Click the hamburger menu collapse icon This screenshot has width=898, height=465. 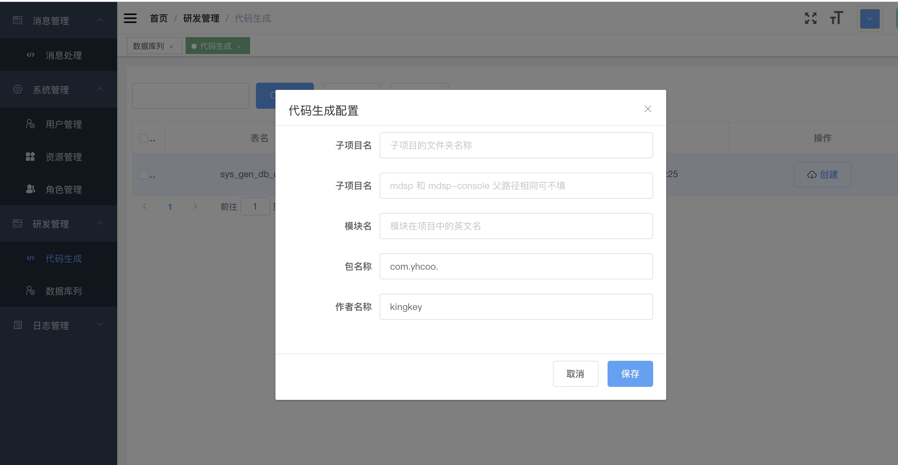coord(130,18)
